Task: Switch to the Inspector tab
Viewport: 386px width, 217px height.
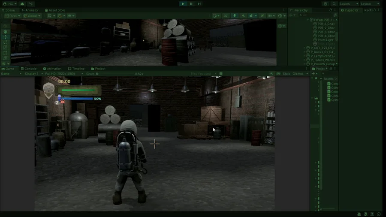Action: [x=350, y=10]
